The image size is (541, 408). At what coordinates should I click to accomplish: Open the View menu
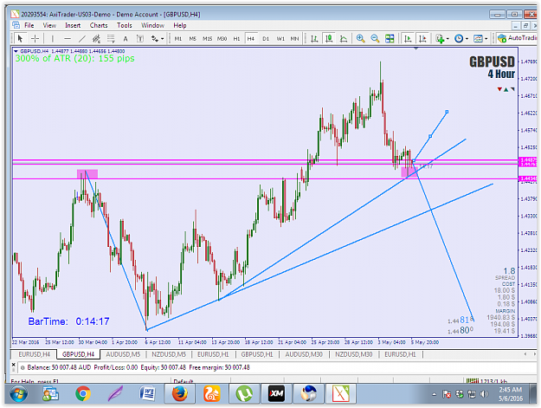[49, 25]
